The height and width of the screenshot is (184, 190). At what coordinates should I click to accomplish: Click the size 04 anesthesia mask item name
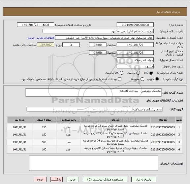tap(115, 142)
